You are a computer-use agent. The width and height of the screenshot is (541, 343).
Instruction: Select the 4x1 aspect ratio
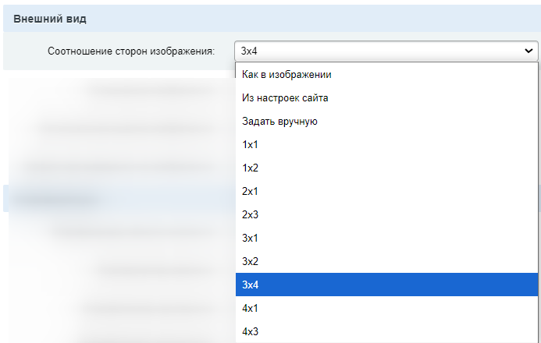(x=250, y=309)
